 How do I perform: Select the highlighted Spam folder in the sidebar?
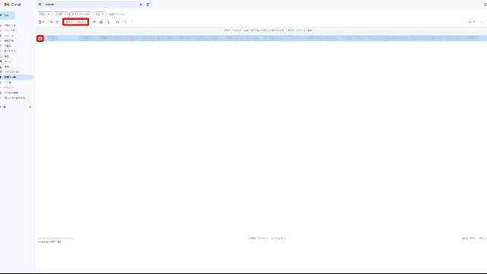[16, 77]
